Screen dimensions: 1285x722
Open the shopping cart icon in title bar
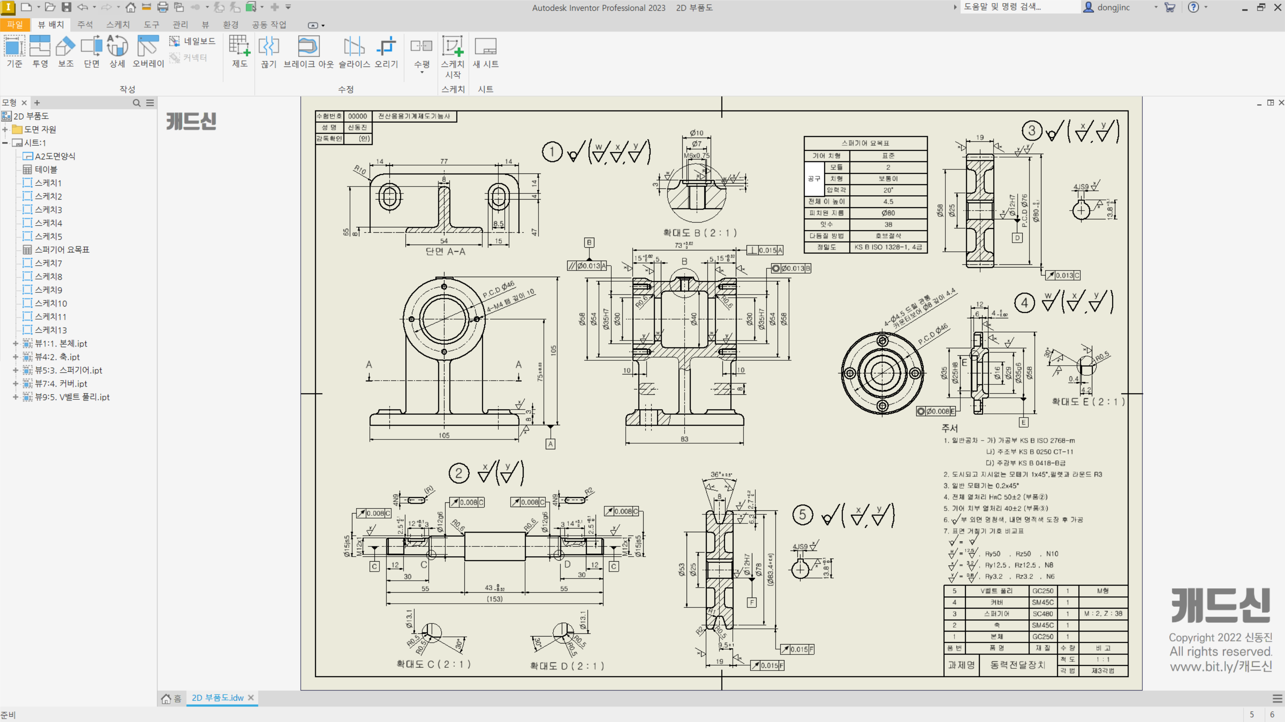point(1169,7)
